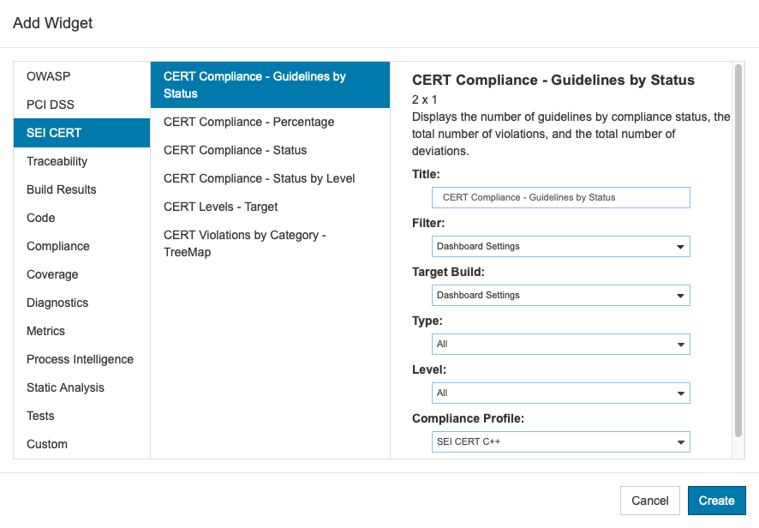Focus the widget Title input field
This screenshot has width=759, height=528.
560,198
